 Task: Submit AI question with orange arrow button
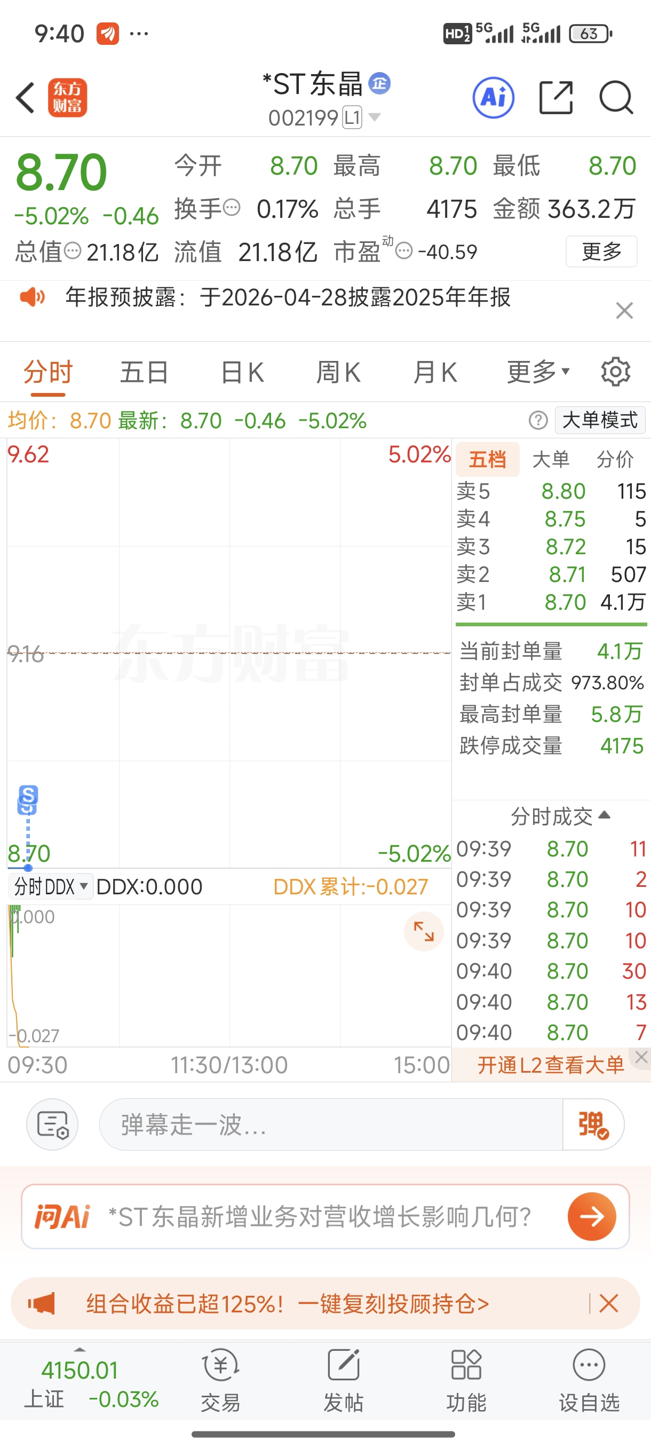[x=591, y=1217]
